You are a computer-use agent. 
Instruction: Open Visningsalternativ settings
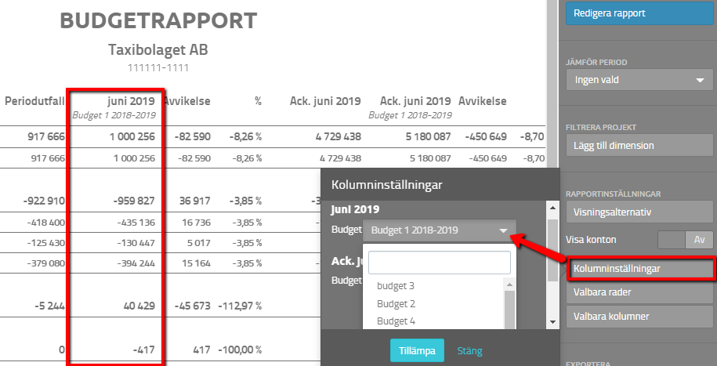[639, 212]
